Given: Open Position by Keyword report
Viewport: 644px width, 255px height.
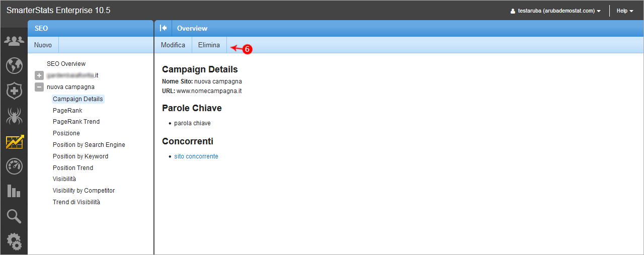Looking at the screenshot, I should [x=80, y=156].
